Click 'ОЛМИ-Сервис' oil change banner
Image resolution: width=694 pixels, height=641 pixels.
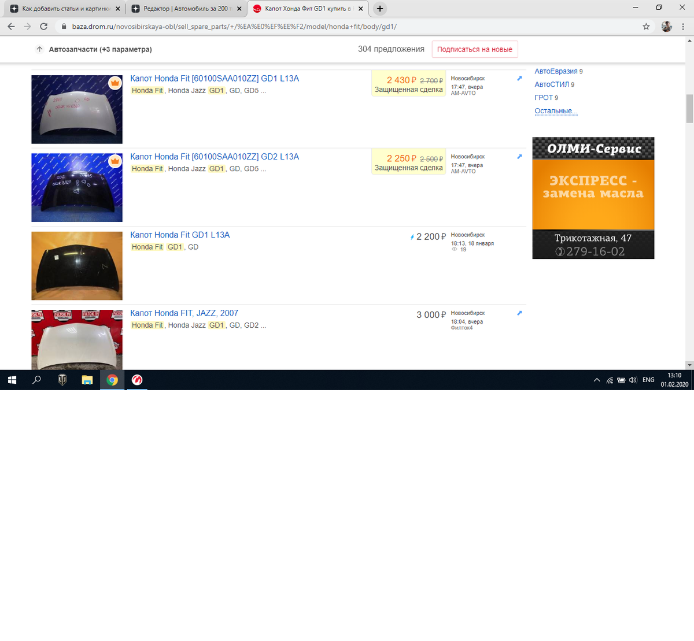coord(593,198)
